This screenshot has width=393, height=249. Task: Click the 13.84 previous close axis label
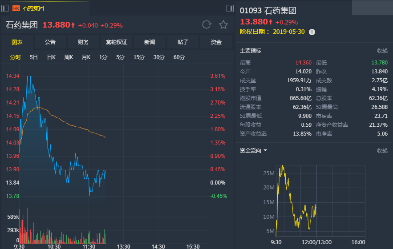[12, 183]
